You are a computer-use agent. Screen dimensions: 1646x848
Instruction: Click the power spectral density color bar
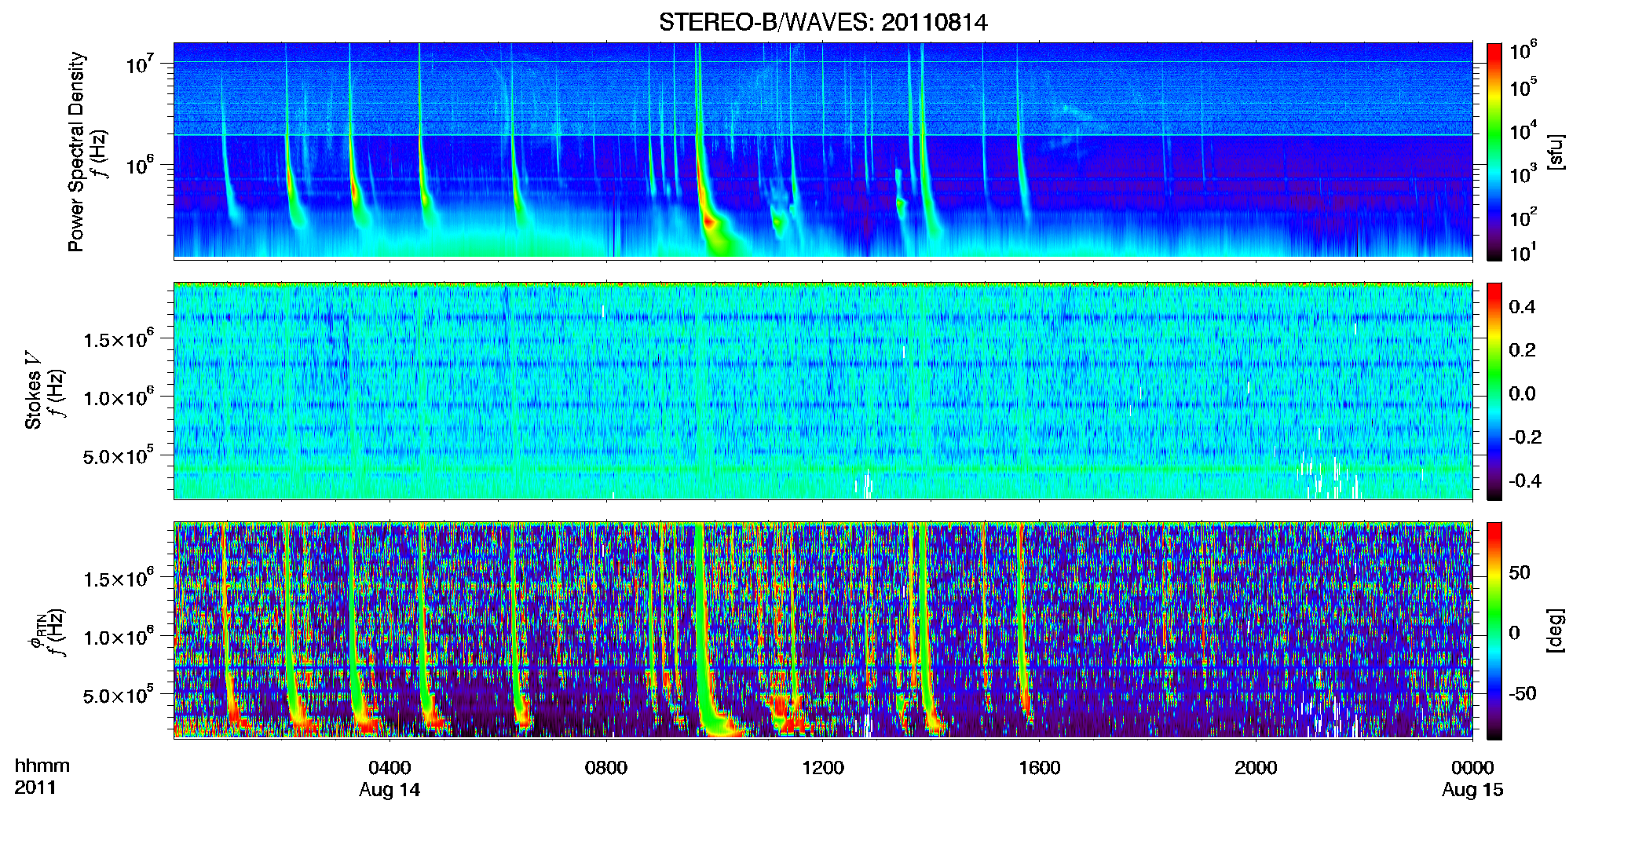click(x=1494, y=152)
